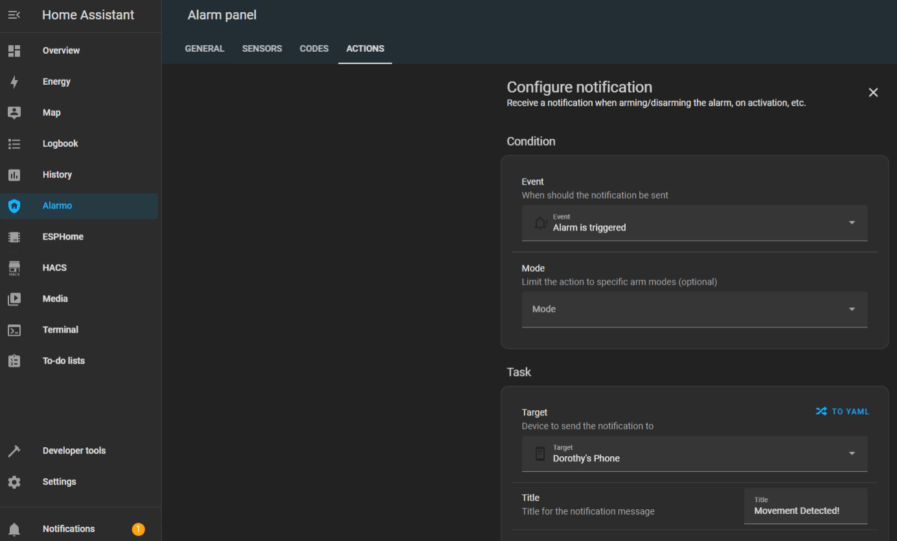Open the Mode dropdown
The image size is (897, 541).
(x=694, y=309)
